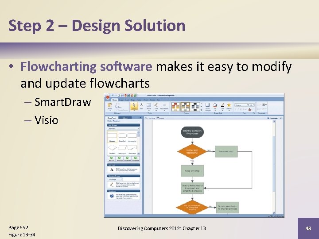319x239 pixels.
Task: Select the parallelogram Data shape in library
Action: pyautogui.click(x=122, y=149)
